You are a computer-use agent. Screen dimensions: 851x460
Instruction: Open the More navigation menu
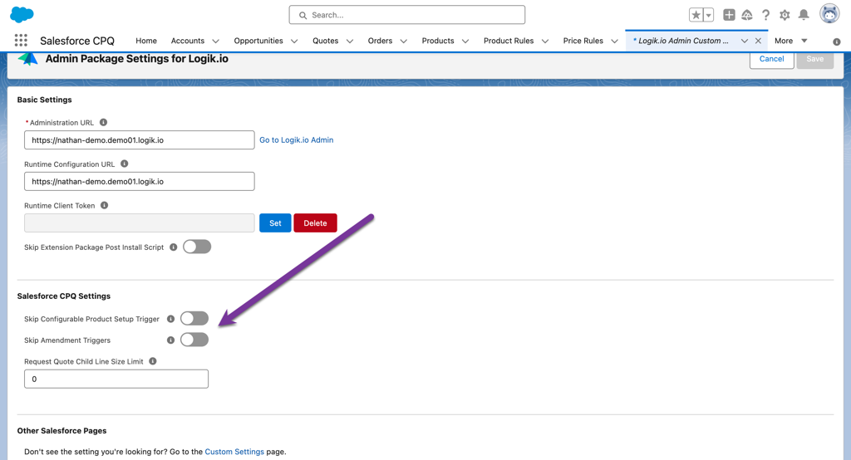point(791,41)
